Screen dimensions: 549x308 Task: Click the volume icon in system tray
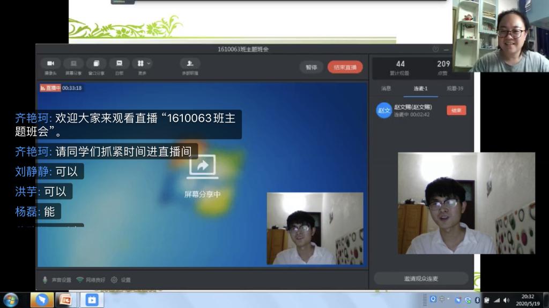506,300
